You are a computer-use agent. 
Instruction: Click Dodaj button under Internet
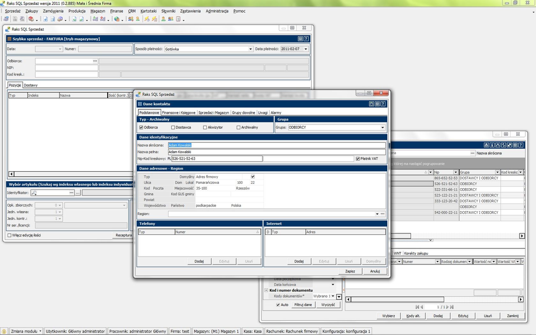(x=299, y=261)
